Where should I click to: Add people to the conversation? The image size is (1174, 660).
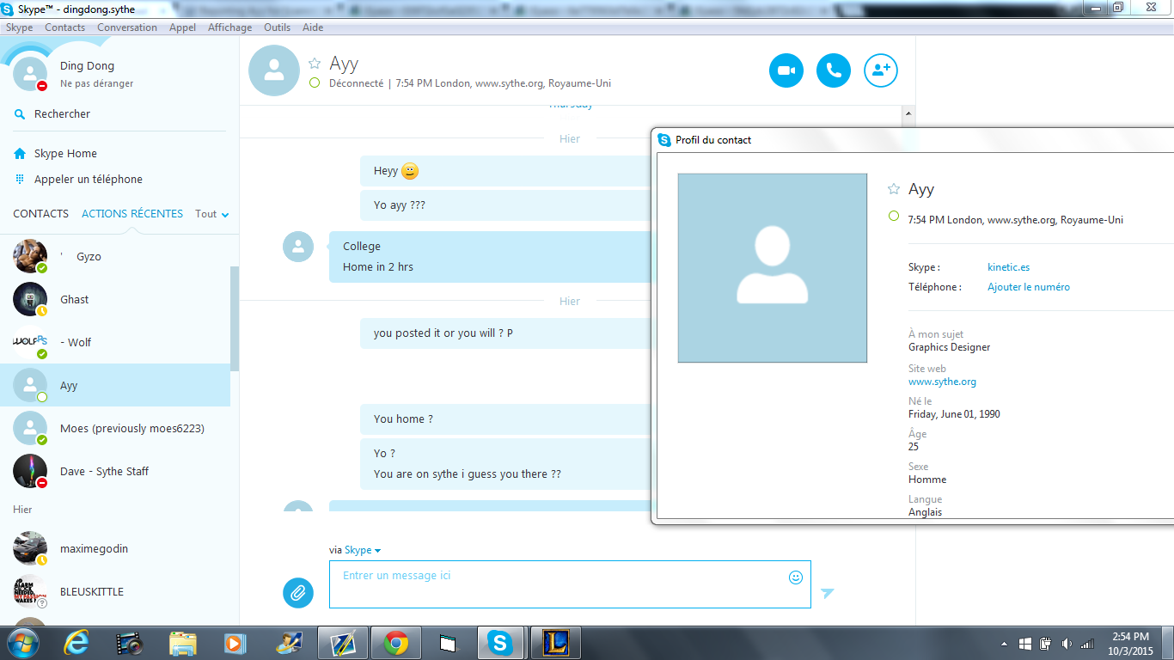click(881, 70)
